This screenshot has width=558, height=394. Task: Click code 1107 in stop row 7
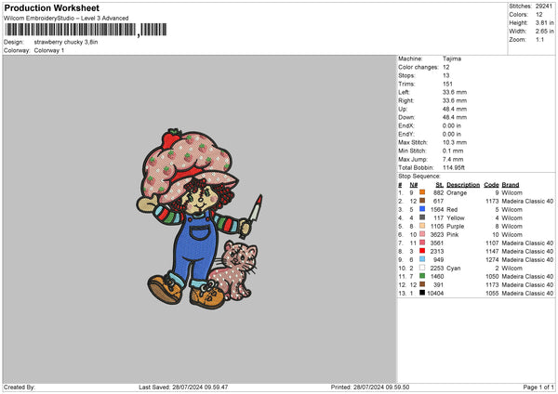[492, 243]
